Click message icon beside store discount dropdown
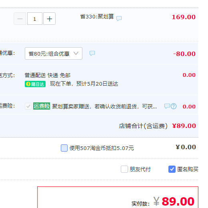Viewport: 208px width, 208px height. coord(92,53)
